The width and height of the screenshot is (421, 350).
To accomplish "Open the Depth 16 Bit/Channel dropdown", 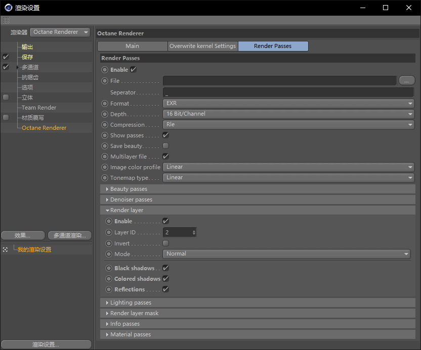I will click(288, 114).
